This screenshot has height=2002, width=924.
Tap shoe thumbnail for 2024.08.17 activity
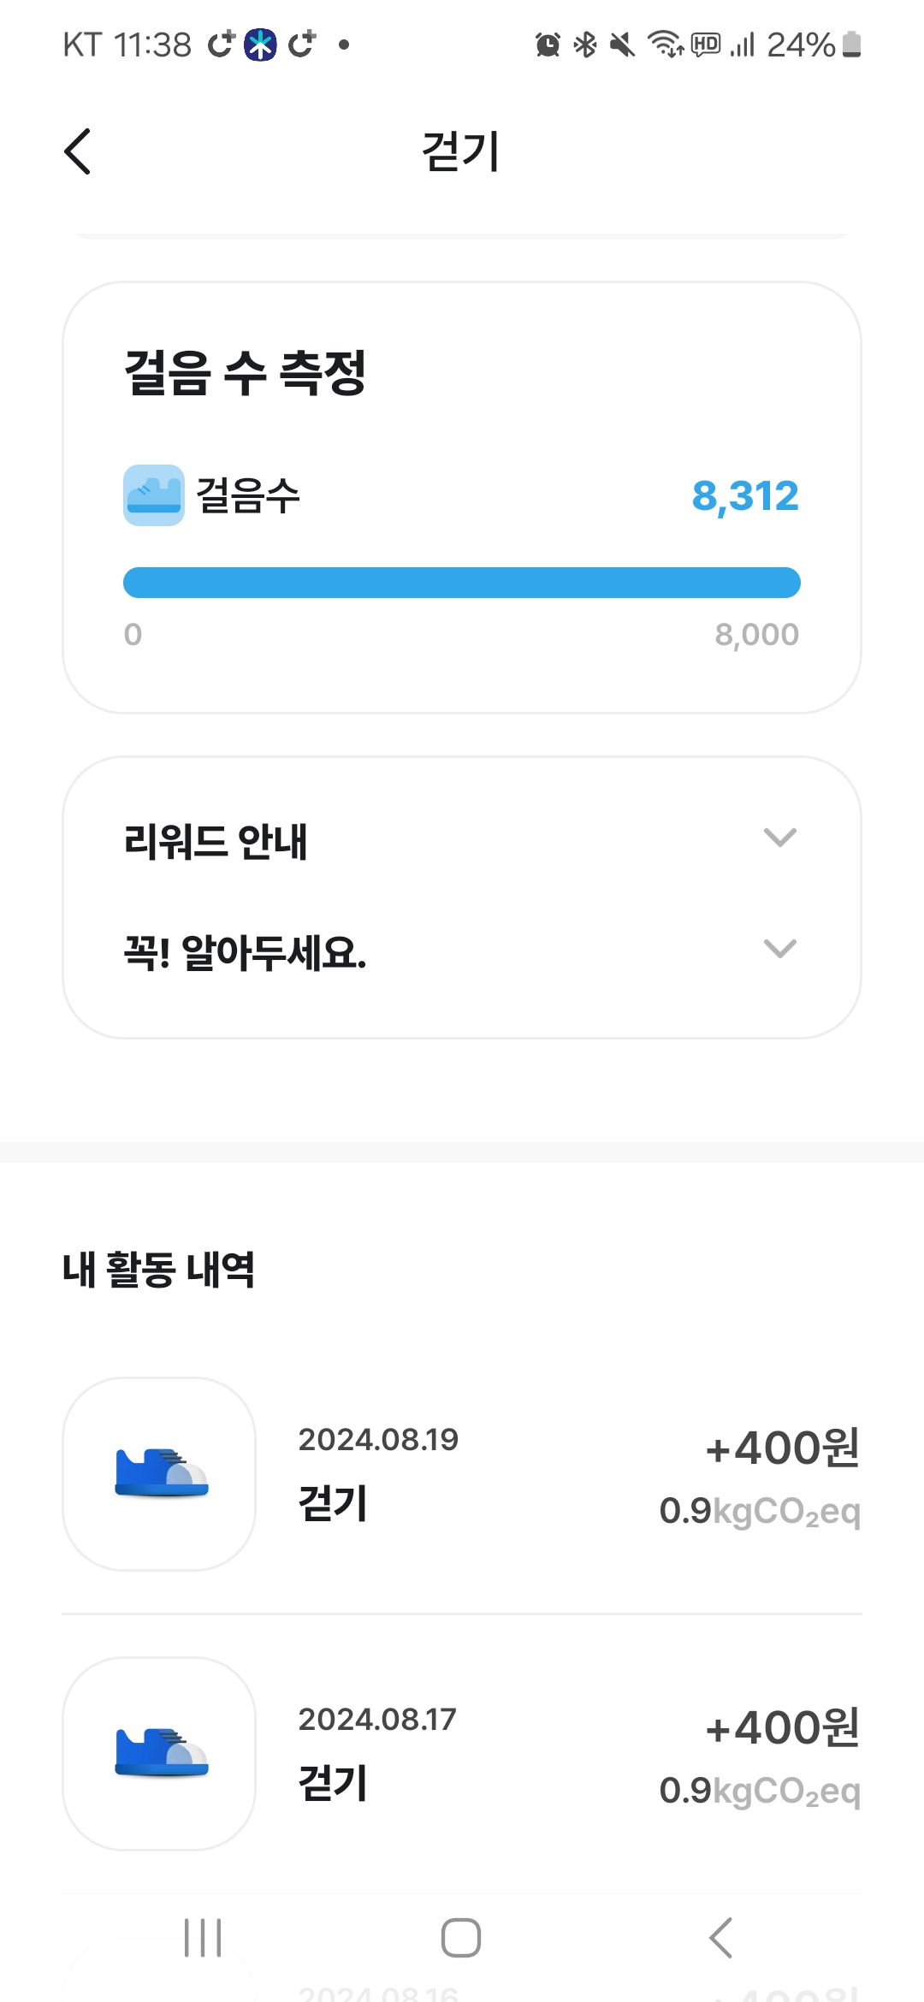coord(159,1753)
